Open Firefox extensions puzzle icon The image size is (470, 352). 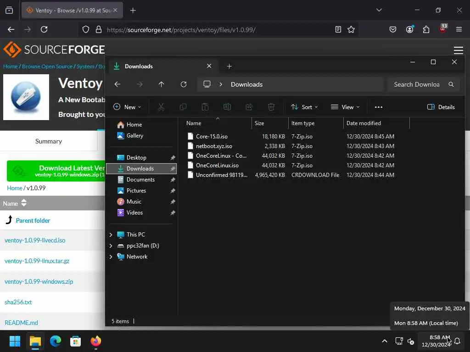pos(426,29)
